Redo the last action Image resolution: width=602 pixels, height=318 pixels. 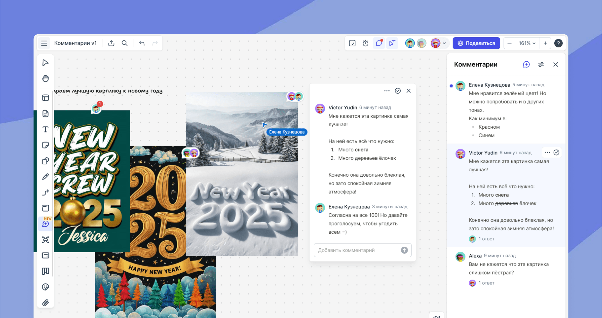[155, 43]
